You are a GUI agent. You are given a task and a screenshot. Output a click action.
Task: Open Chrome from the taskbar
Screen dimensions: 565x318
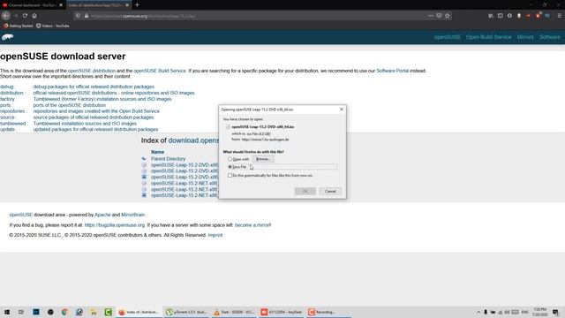[64, 312]
